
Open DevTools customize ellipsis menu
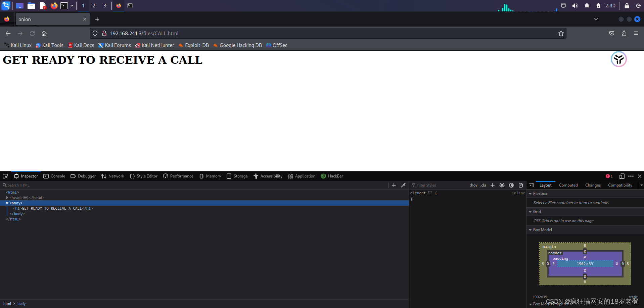[x=631, y=176]
